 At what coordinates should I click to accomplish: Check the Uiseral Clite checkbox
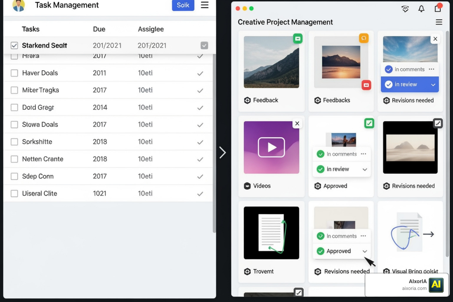tap(14, 193)
